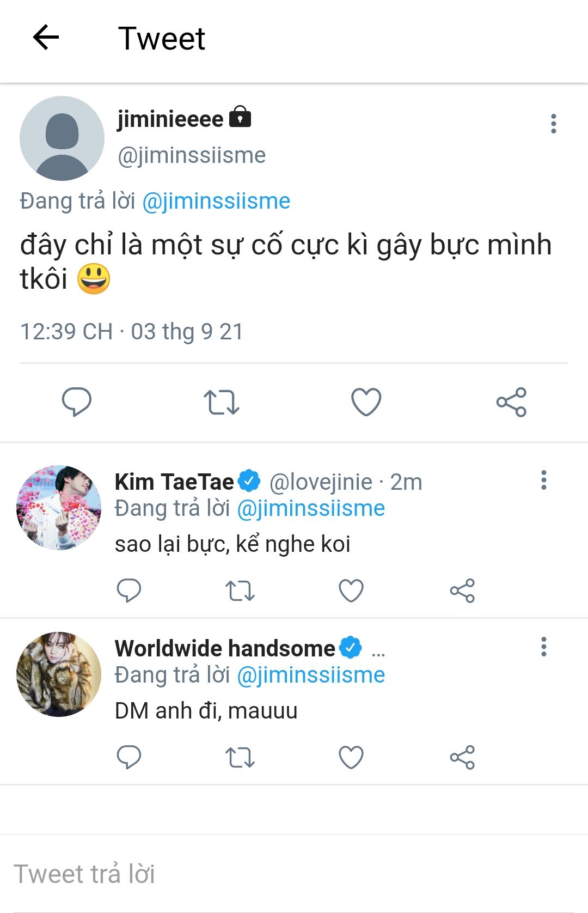Share Kim TaeTae's reply
Image resolution: width=588 pixels, height=913 pixels.
[462, 591]
